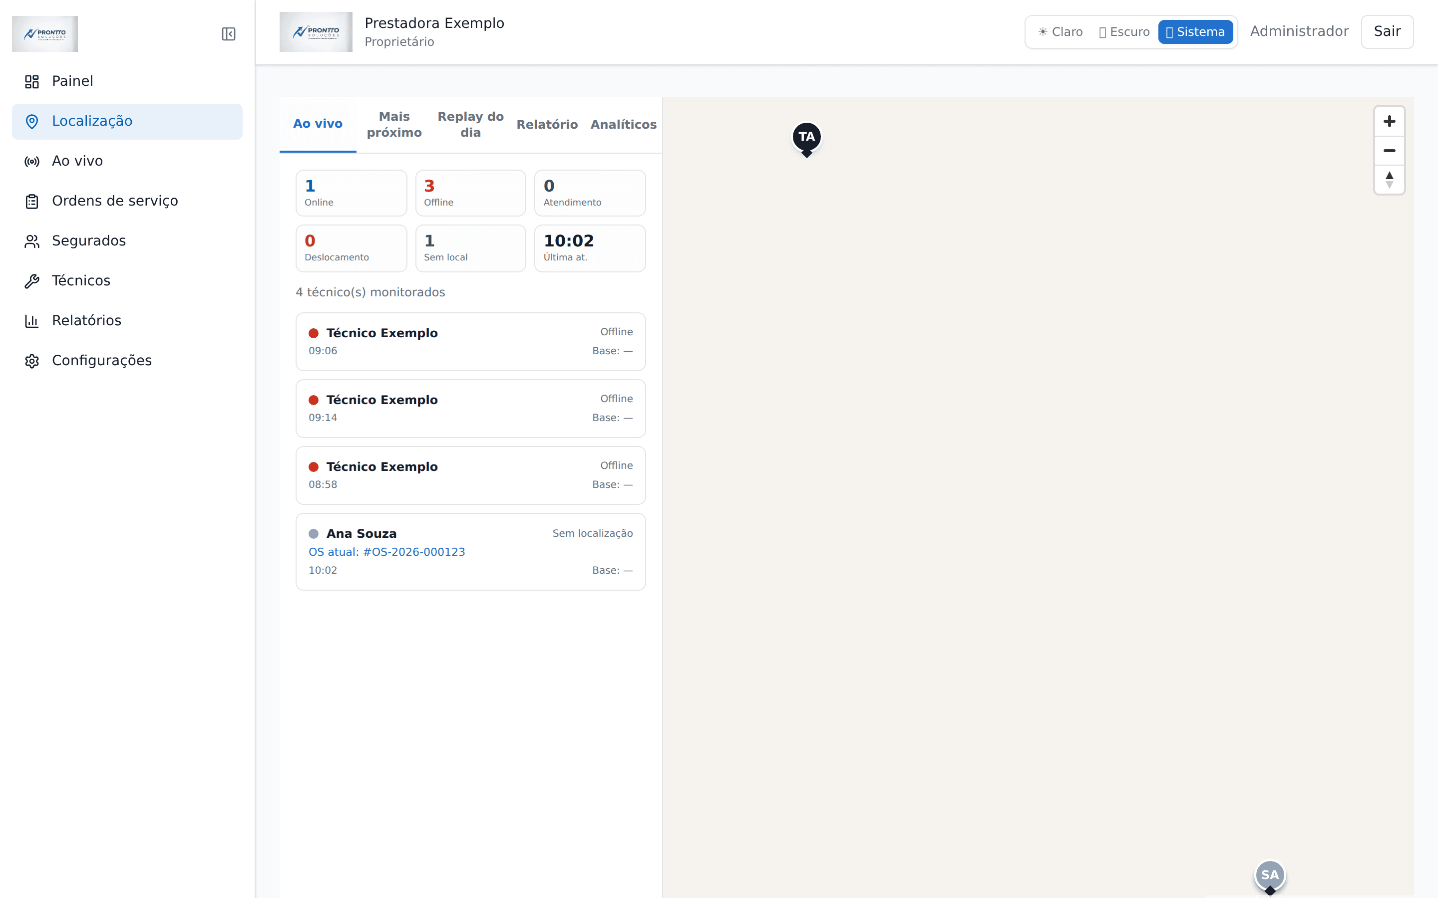The height and width of the screenshot is (898, 1438).
Task: Zoom in on the map
Action: 1389,122
